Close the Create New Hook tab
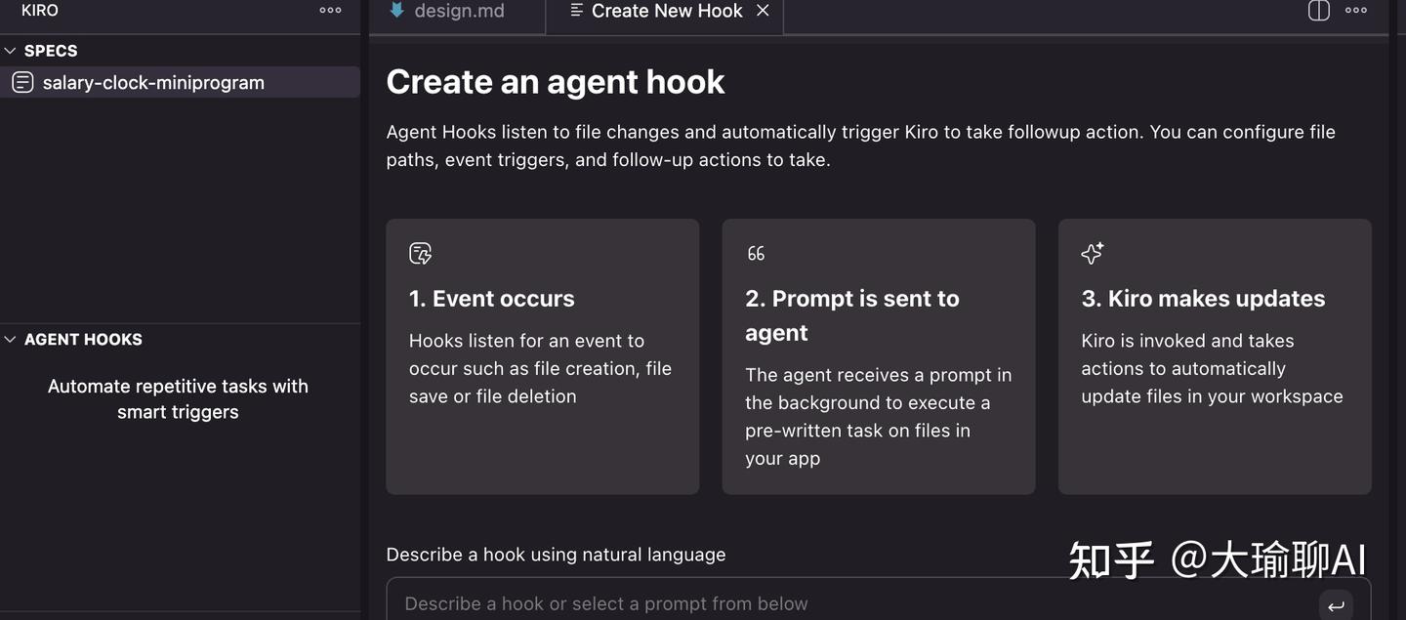This screenshot has height=620, width=1406. [764, 11]
